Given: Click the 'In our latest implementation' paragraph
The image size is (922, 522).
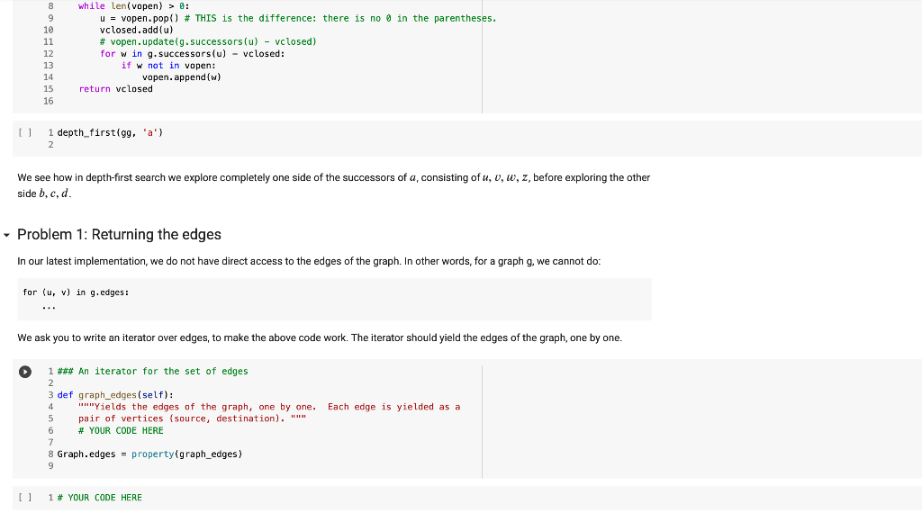Looking at the screenshot, I should click(x=309, y=261).
